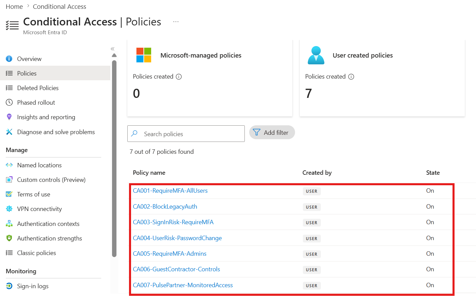
Task: Click the Add filter button
Action: click(272, 132)
